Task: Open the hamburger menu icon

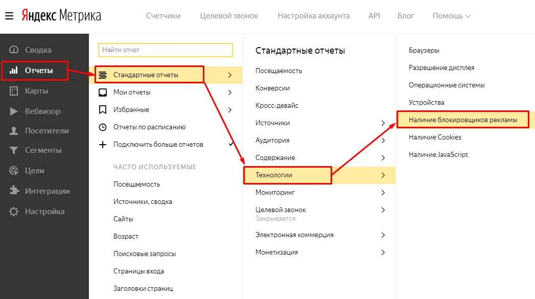Action: click(9, 16)
